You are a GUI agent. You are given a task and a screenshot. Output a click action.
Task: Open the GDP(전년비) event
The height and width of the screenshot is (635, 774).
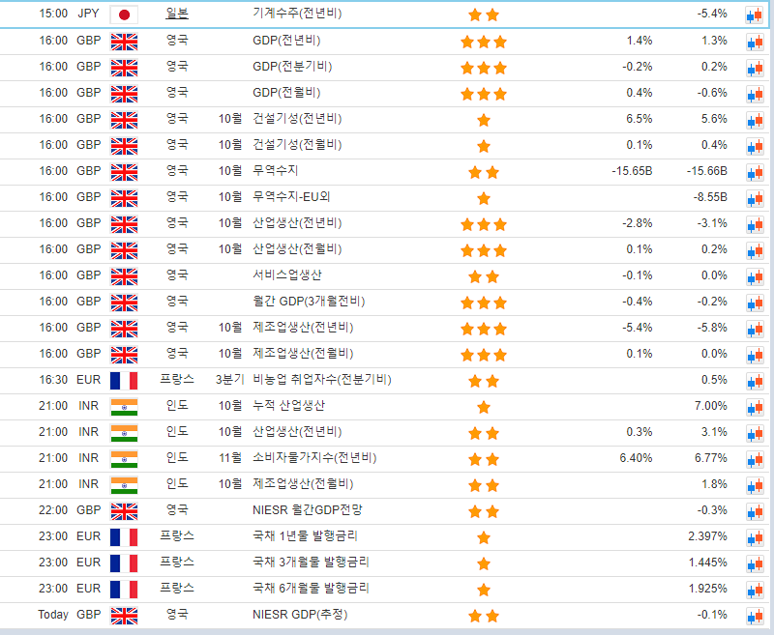pos(286,41)
